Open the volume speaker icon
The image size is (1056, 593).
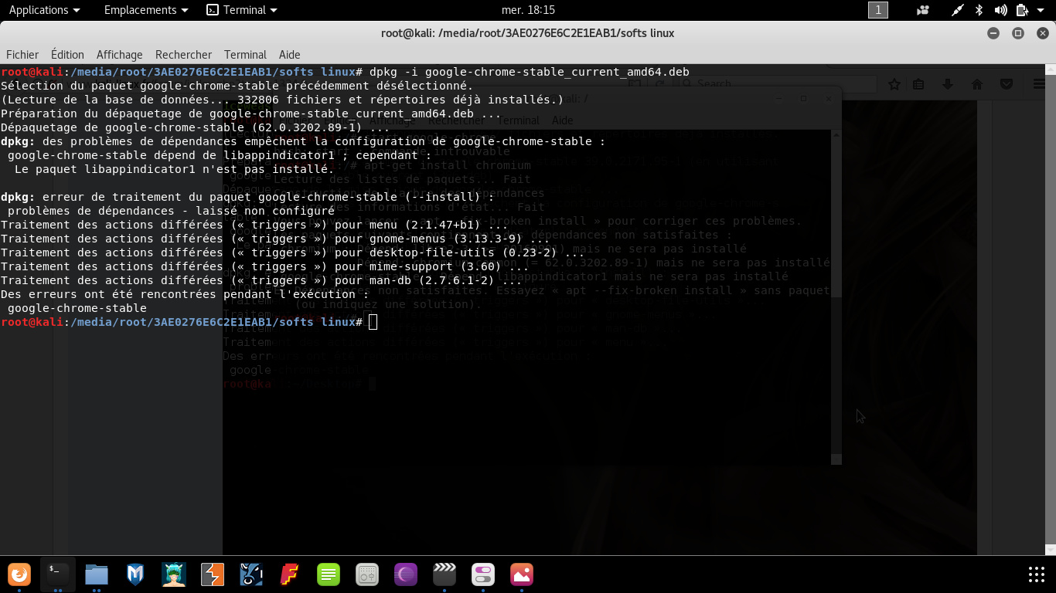pos(1000,10)
